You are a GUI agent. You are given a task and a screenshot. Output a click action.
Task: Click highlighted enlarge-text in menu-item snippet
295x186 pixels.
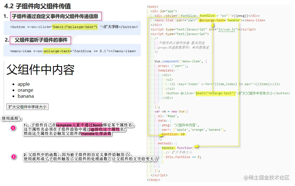point(57,51)
